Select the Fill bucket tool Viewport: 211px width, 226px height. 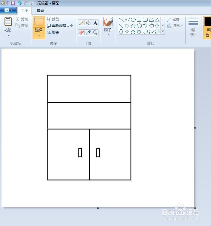point(88,23)
